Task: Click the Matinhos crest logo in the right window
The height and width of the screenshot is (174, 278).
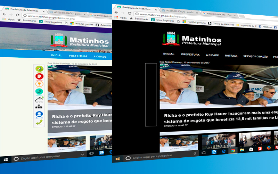Action: [x=171, y=39]
